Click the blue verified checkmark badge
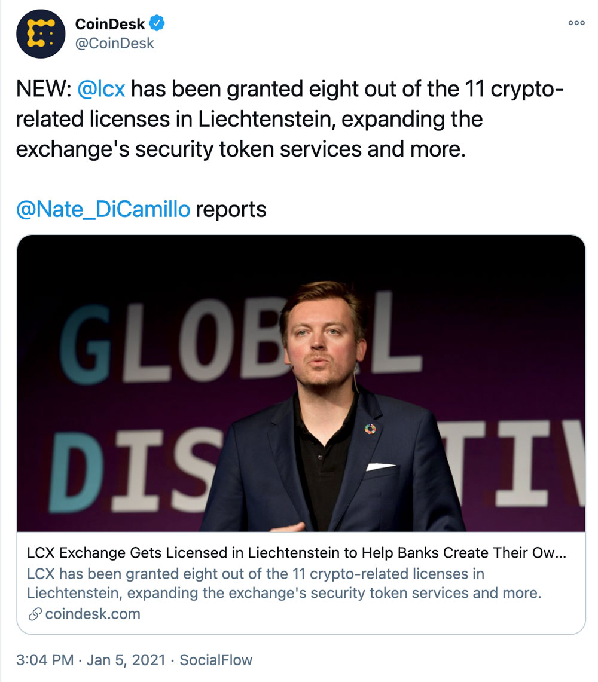This screenshot has width=598, height=682. 157,24
